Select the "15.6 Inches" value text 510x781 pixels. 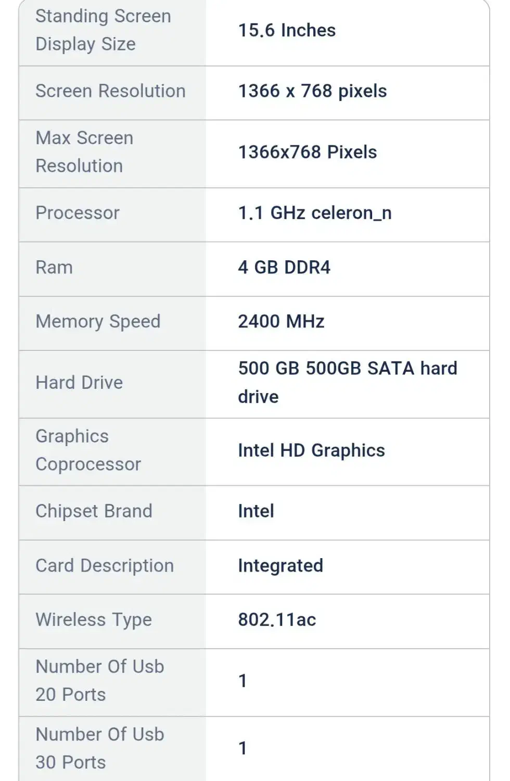(x=287, y=30)
